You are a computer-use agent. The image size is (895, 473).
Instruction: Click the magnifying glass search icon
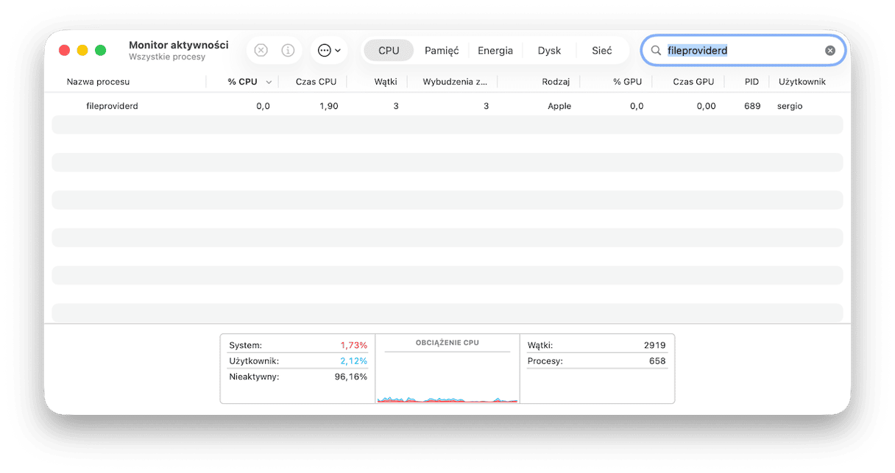pos(656,50)
